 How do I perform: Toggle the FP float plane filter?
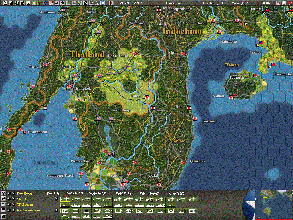(x=139, y=200)
